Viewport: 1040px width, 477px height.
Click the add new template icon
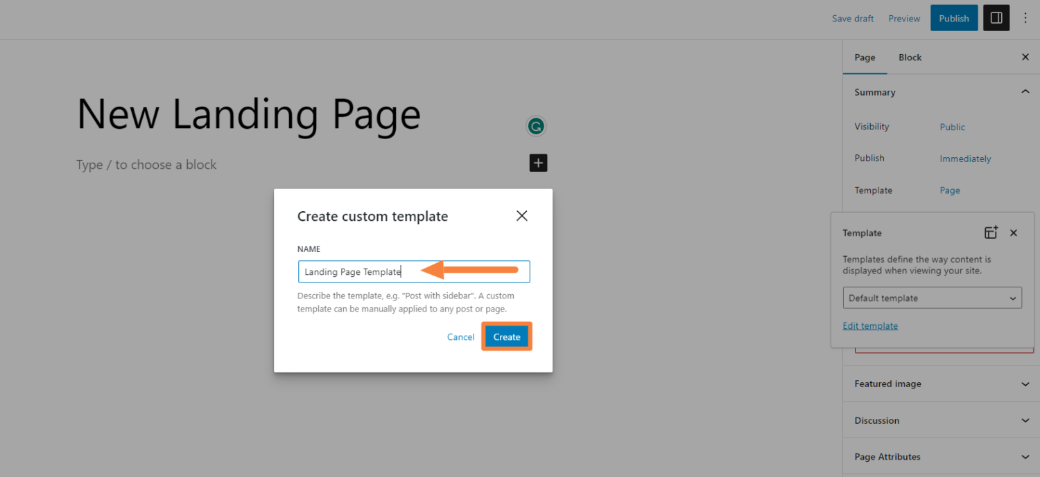991,233
